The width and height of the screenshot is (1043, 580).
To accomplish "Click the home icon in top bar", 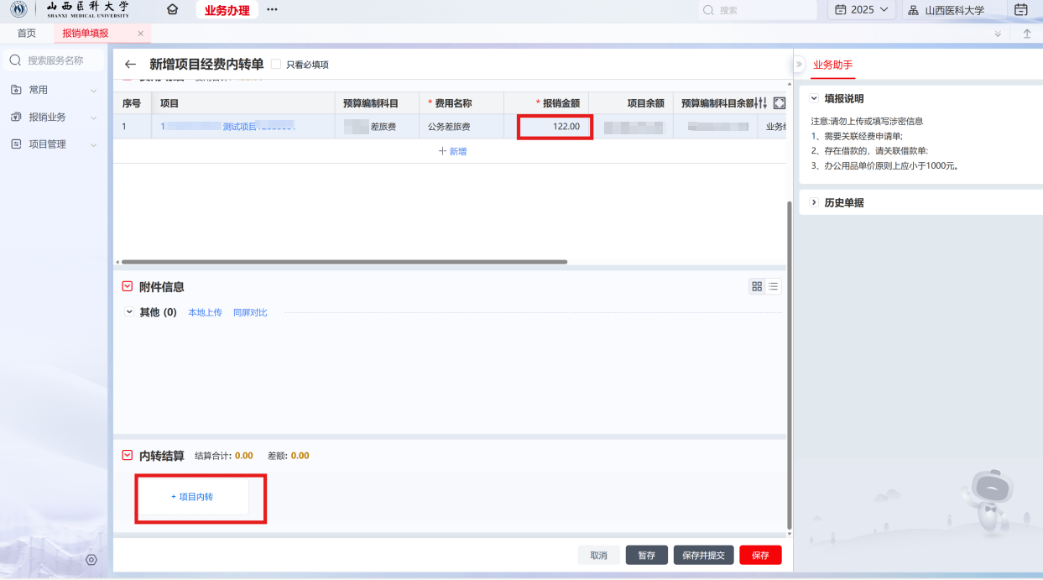I will 172,10.
